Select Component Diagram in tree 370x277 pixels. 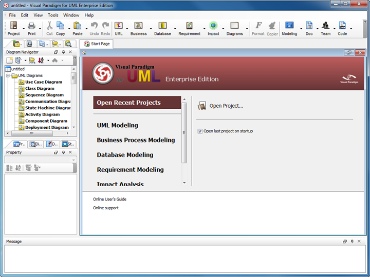coord(46,121)
